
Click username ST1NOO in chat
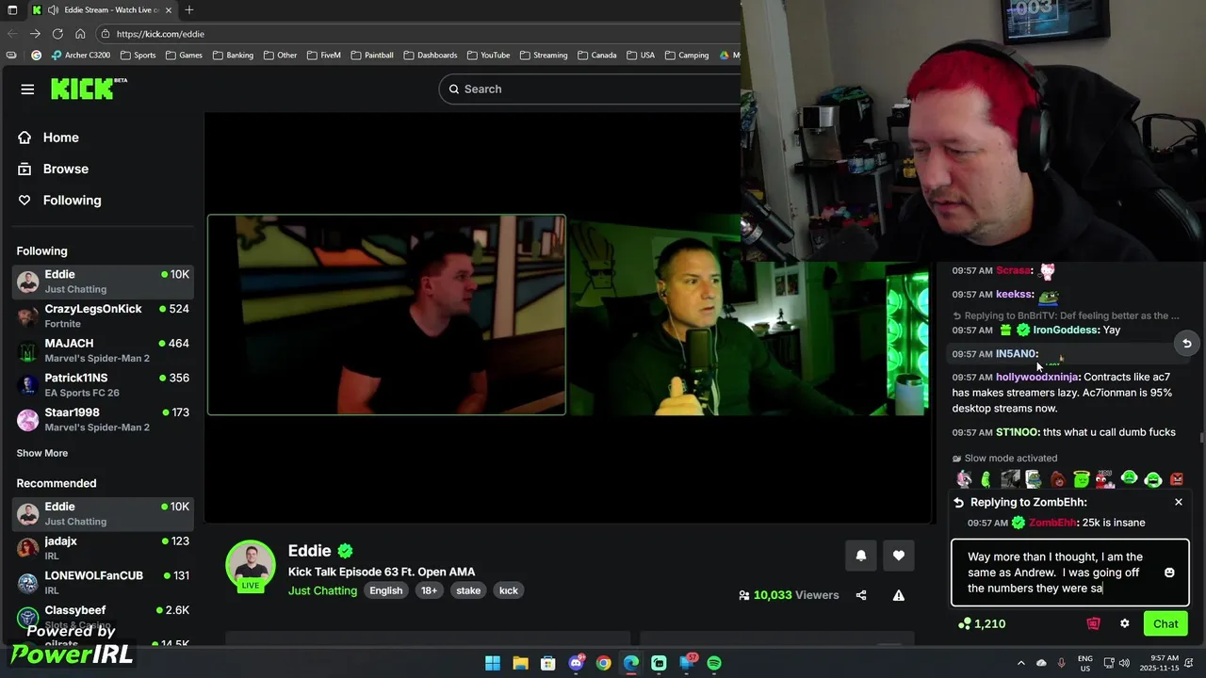point(1018,432)
